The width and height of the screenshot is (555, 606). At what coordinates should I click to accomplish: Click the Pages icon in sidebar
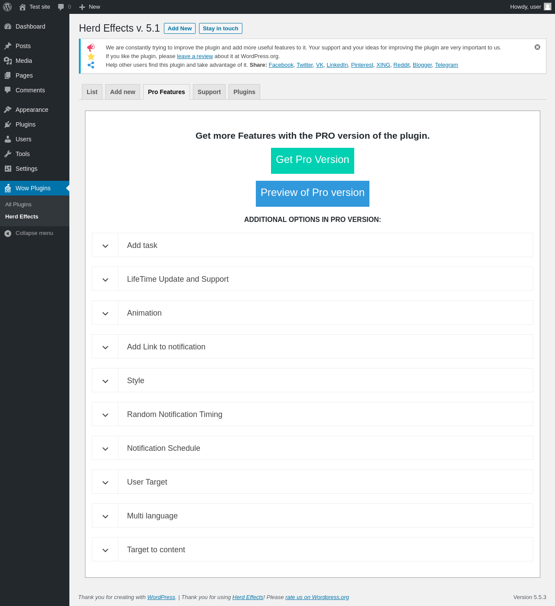[x=8, y=75]
